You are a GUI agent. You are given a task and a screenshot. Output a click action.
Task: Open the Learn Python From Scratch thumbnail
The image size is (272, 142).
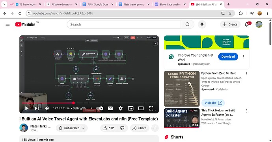pyautogui.click(x=182, y=89)
